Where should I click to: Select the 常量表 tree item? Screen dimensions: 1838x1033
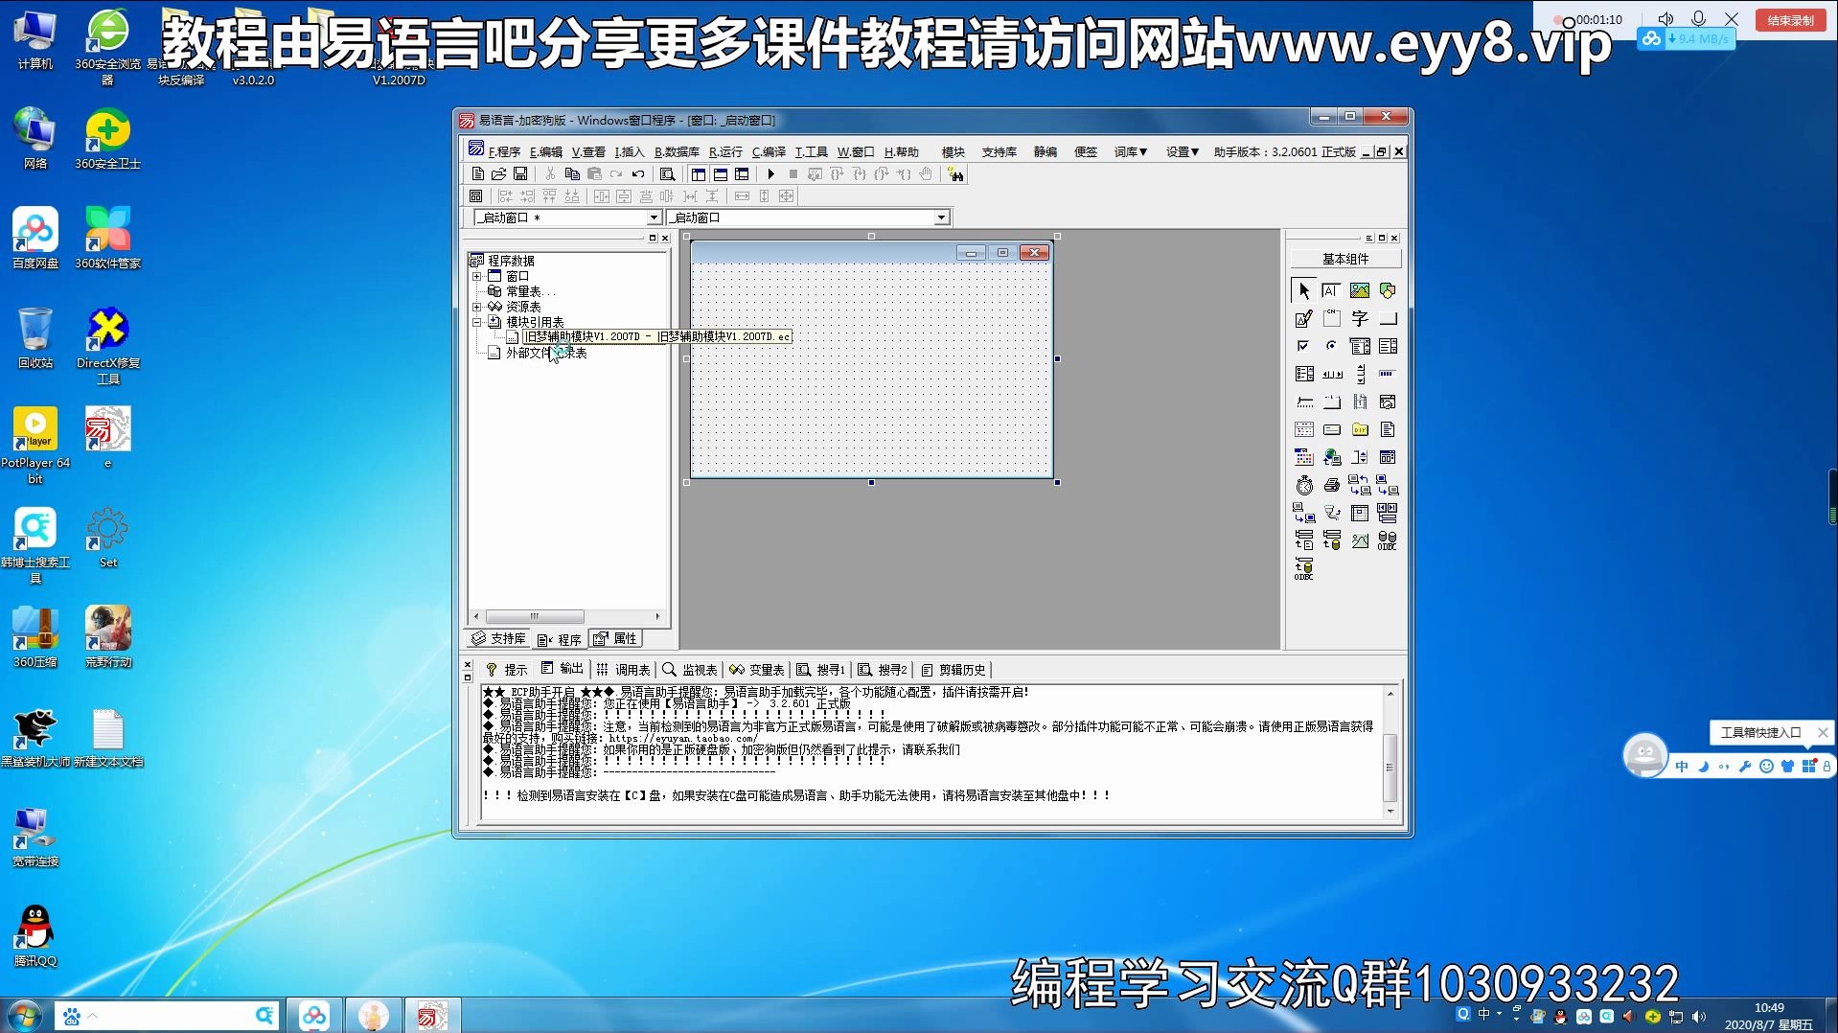click(523, 291)
